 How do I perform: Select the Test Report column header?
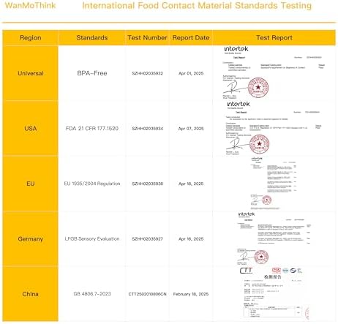(x=274, y=38)
